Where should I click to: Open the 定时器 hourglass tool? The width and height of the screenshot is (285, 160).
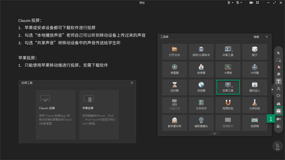click(175, 87)
